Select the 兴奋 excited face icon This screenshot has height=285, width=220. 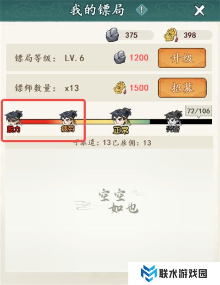coord(173,118)
